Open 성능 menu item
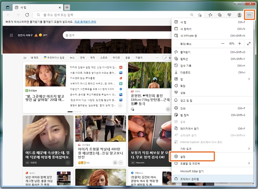The image size is (258, 189). tap(212, 93)
